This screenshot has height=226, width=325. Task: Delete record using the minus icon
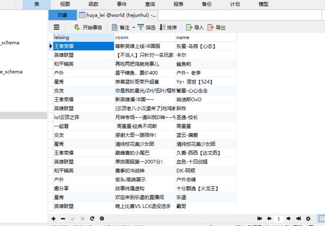point(63,219)
